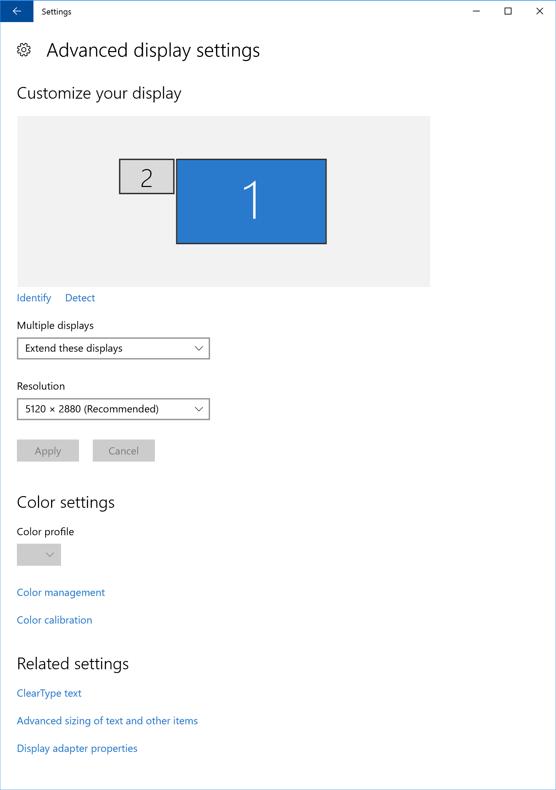Click the Multiple displays label
This screenshot has height=790, width=556.
click(55, 325)
